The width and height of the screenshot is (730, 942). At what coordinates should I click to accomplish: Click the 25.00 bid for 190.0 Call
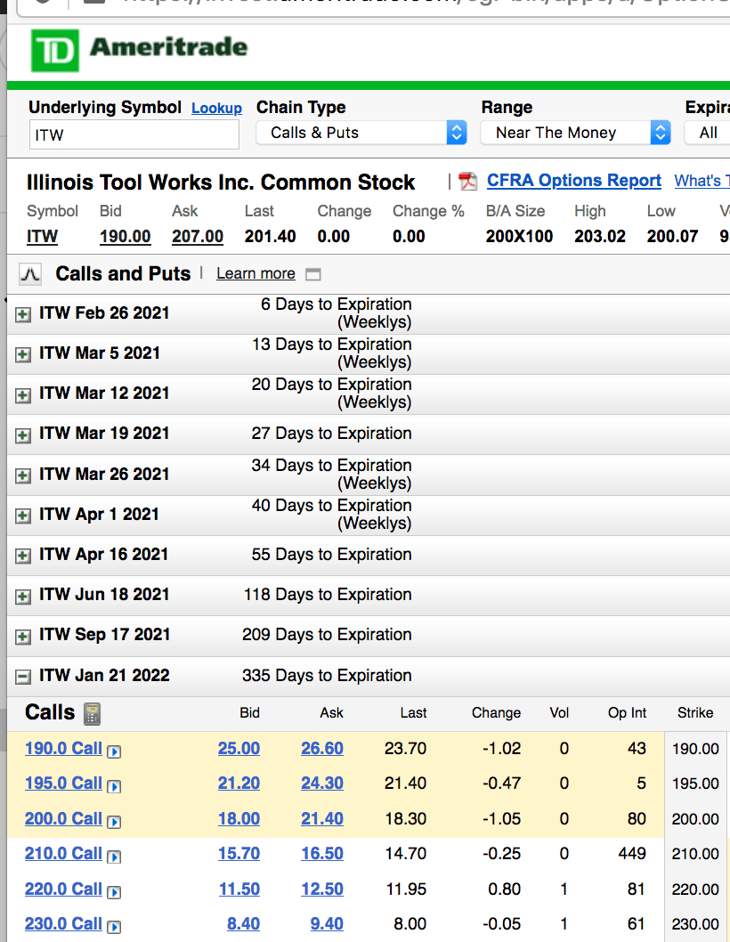tap(239, 749)
